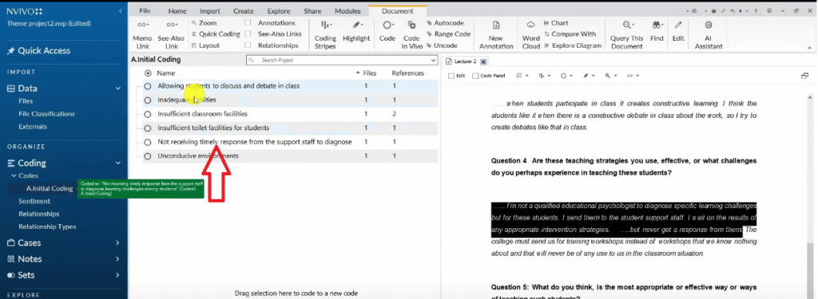Select circle for Insufficient toilet facilities row
This screenshot has height=299, width=818.
(x=148, y=128)
